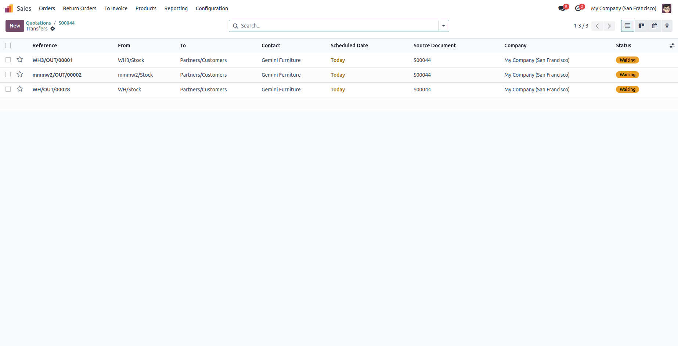
Task: Click the New button
Action: (15, 26)
